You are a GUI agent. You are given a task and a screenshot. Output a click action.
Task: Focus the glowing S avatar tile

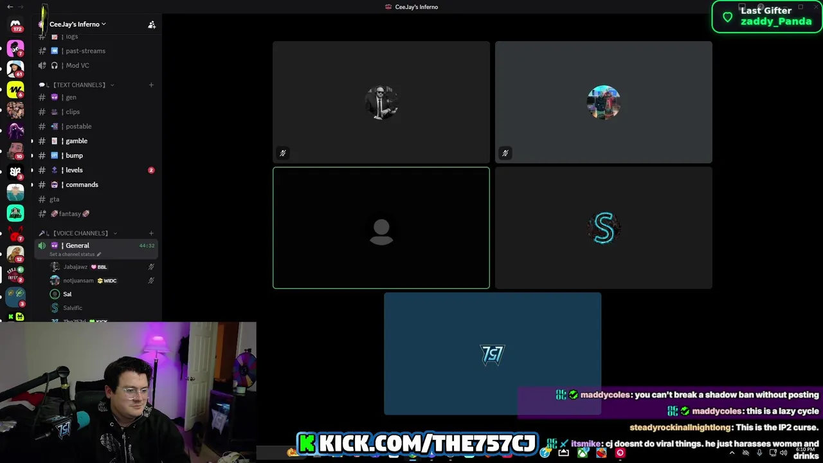pos(604,228)
